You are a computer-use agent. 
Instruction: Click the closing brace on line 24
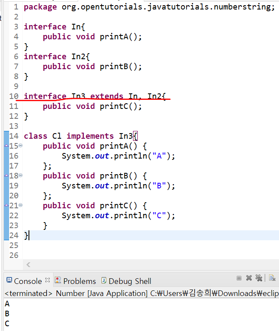coord(26,236)
